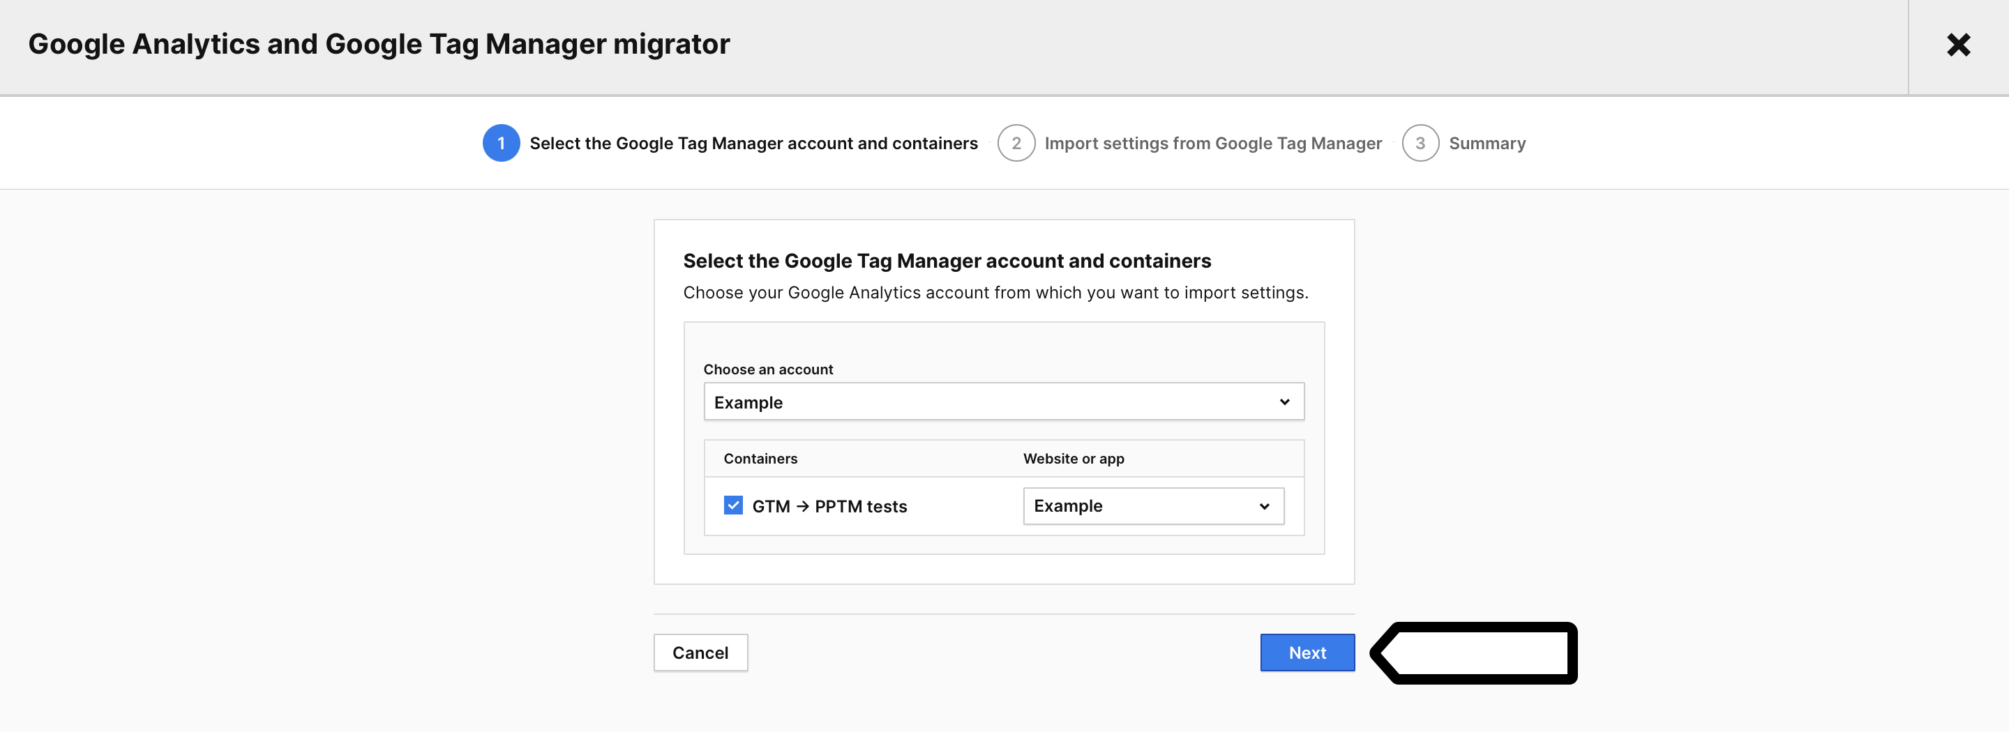Select step 2 circle in the wizard
2009x732 pixels.
pos(1016,144)
